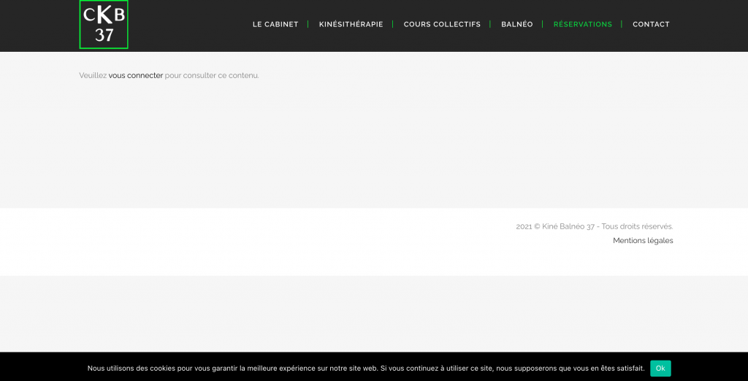Go to the Kinésithérapie page
Screen dimensions: 748x381
tap(351, 24)
